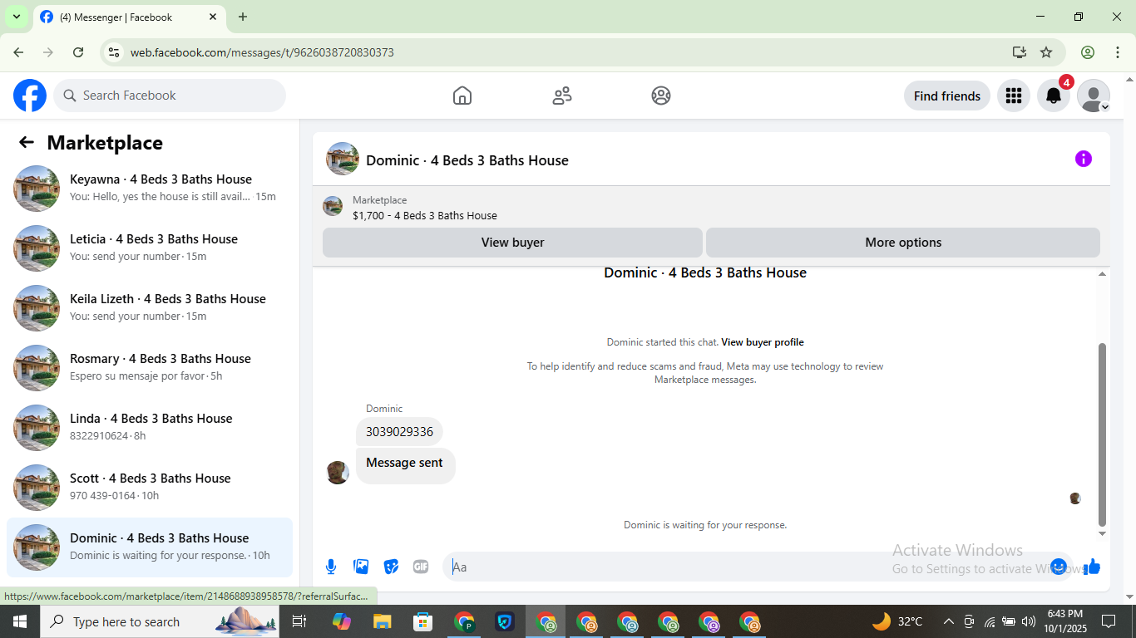Screen dimensions: 1136x638
Task: Open More options for this listing
Action: [903, 243]
